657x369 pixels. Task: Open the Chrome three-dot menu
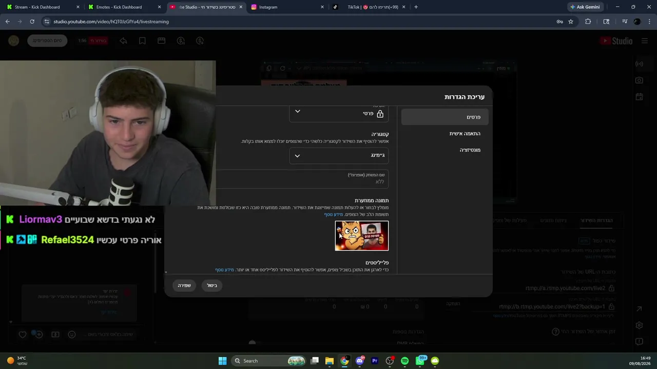click(x=649, y=22)
